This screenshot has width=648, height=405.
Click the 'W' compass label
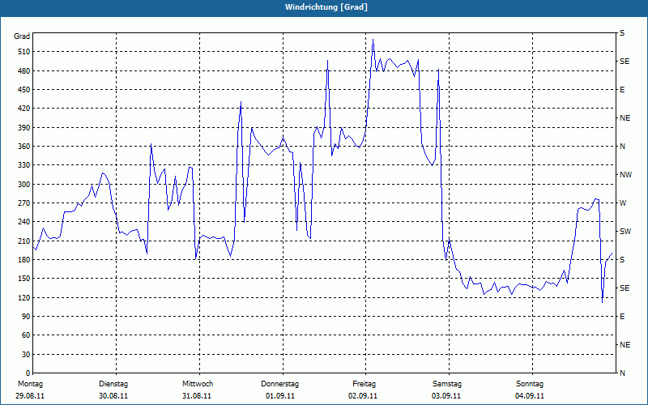[623, 203]
